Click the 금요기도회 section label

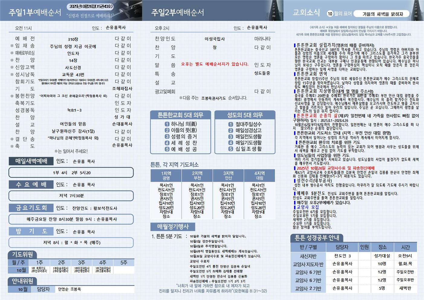(x=31, y=208)
